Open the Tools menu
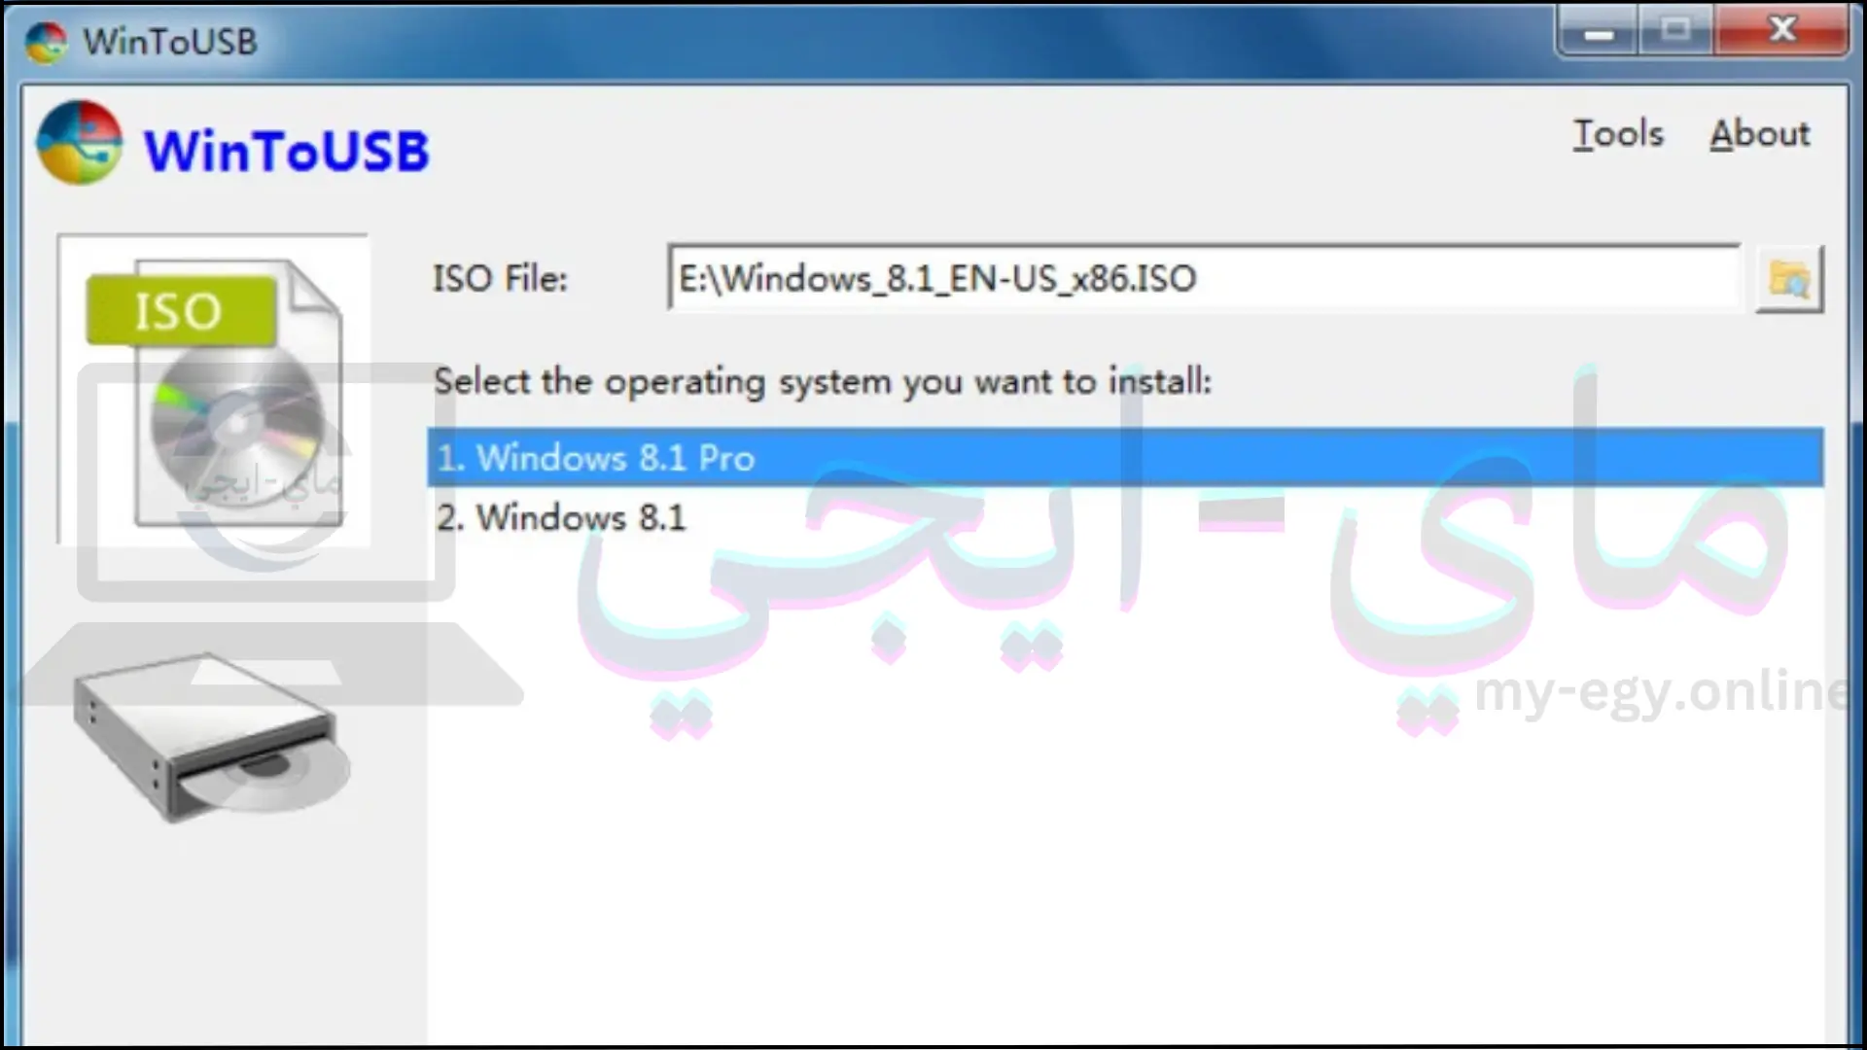Viewport: 1867px width, 1050px height. click(1617, 133)
